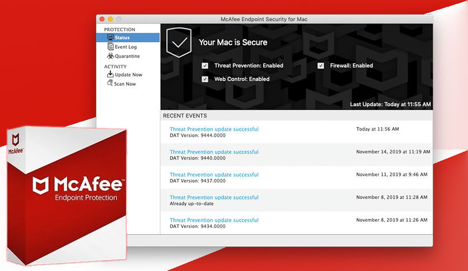
Task: Click 'November 8, 2019 at 11:28 AM' timestamp
Action: pyautogui.click(x=392, y=197)
